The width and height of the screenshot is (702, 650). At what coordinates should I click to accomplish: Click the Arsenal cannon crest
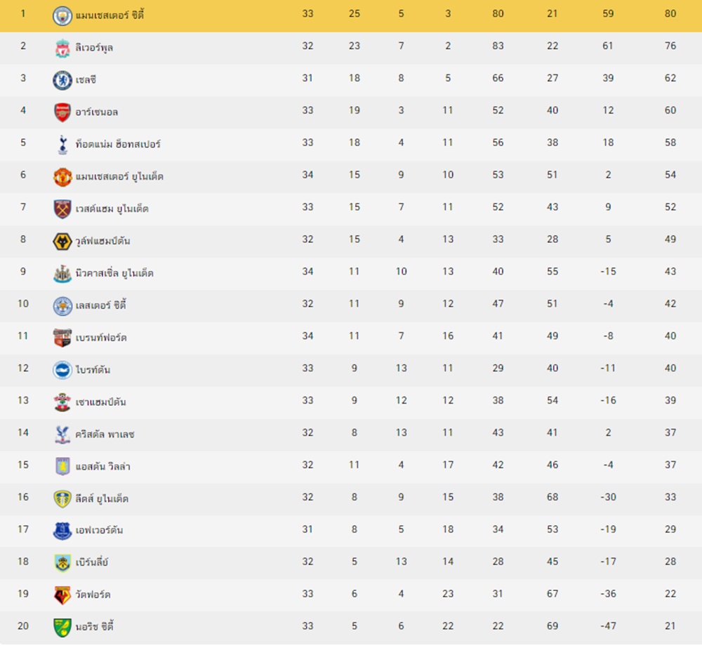(x=62, y=112)
